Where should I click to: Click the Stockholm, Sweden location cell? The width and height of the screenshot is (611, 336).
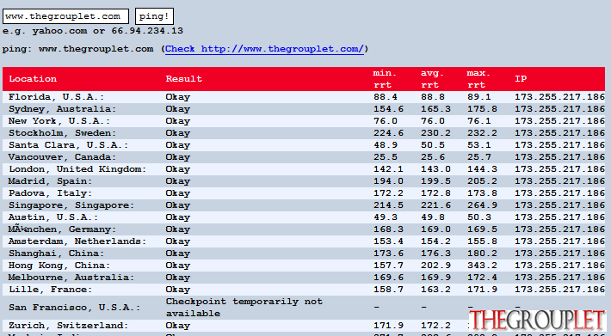click(63, 133)
